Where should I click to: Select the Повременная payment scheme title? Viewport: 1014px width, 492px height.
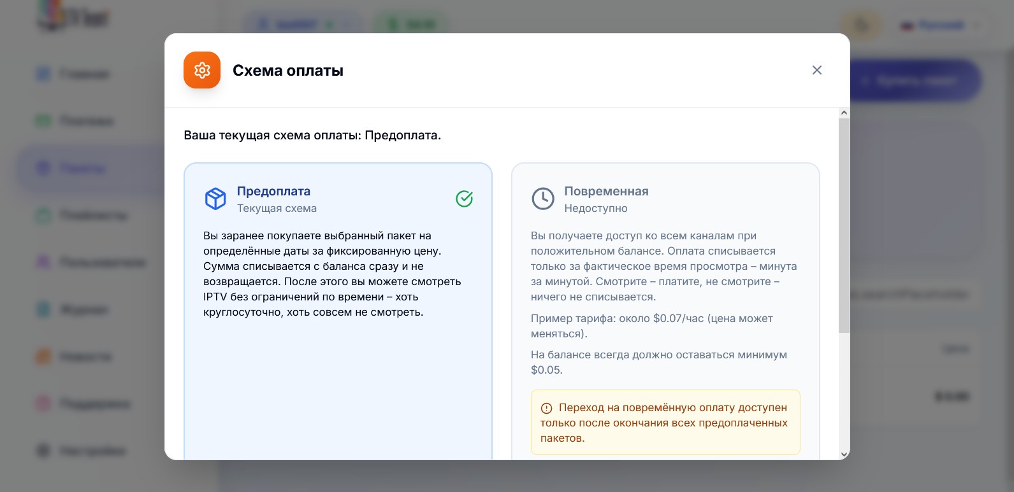coord(606,191)
